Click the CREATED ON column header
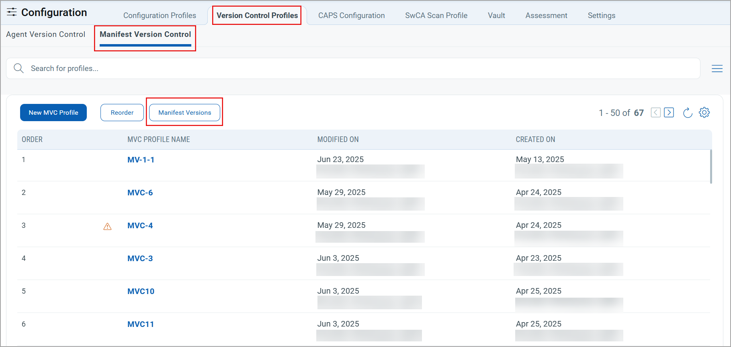 (x=535, y=140)
